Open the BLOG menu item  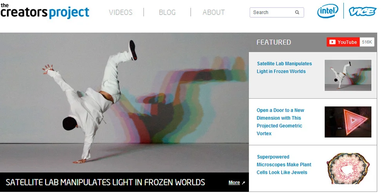coord(167,12)
